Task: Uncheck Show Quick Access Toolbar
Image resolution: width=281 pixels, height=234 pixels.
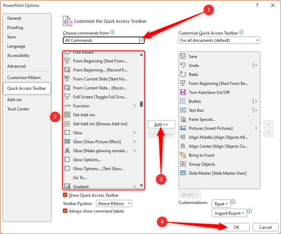Action: 64,195
